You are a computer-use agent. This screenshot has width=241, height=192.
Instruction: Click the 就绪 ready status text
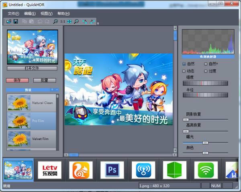pos(6,186)
